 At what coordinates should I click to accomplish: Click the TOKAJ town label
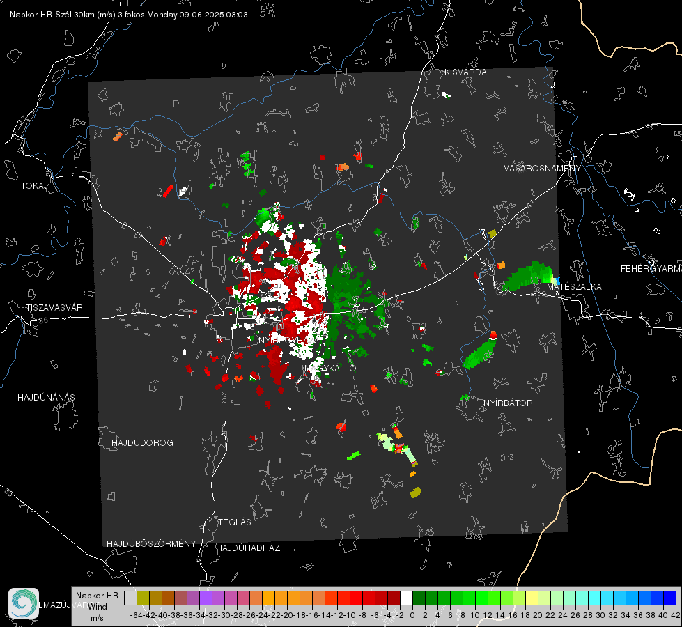(x=34, y=186)
